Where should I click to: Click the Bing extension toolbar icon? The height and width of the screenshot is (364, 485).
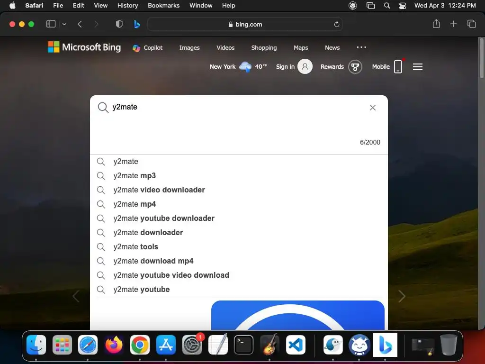(137, 24)
